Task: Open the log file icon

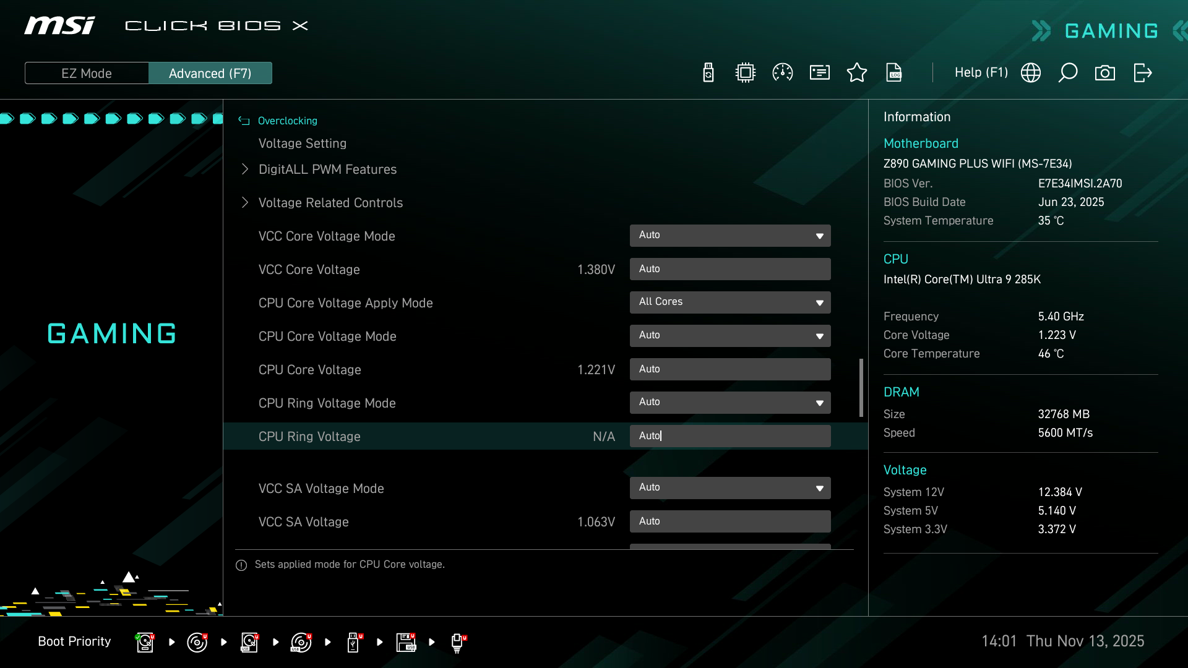Action: point(894,73)
